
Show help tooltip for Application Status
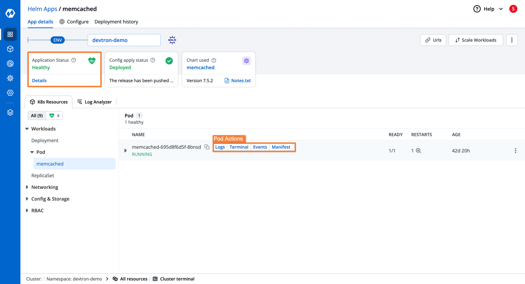74,60
